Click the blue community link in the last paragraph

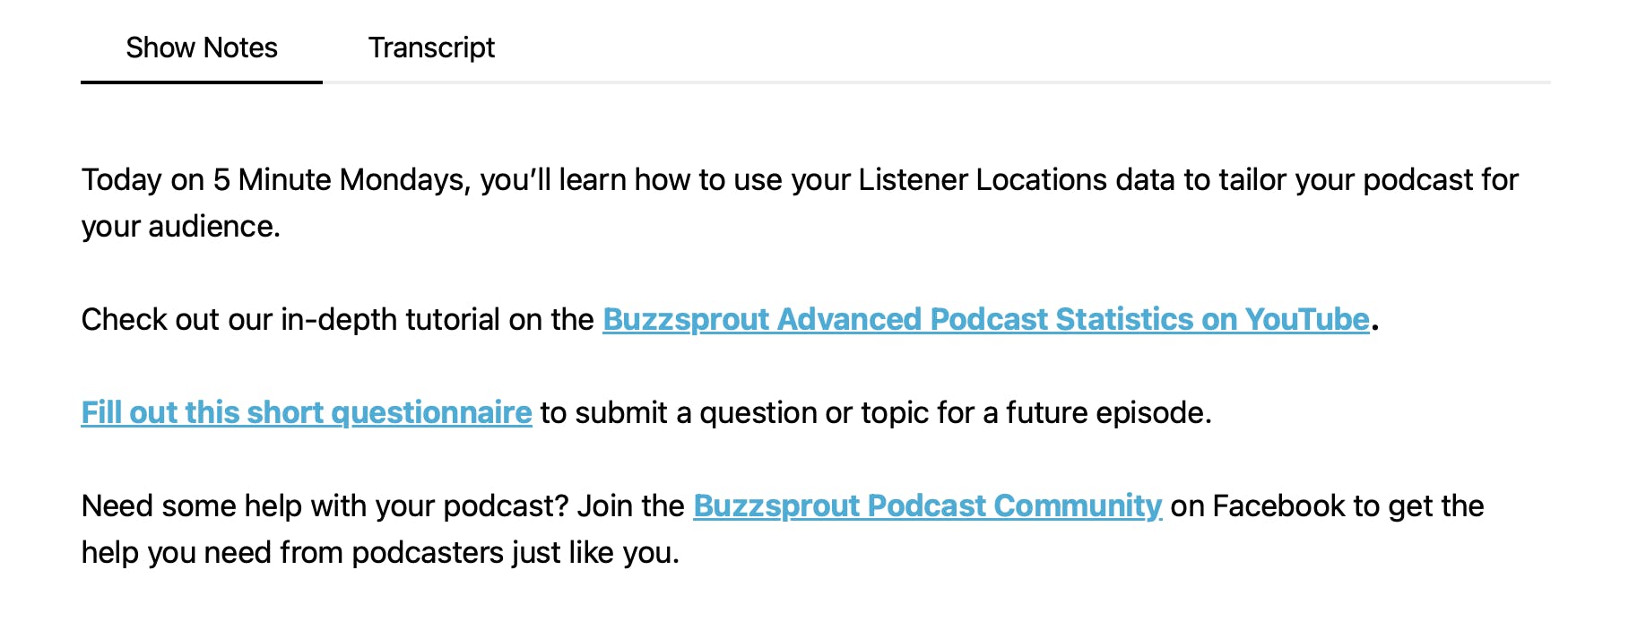[x=927, y=505]
